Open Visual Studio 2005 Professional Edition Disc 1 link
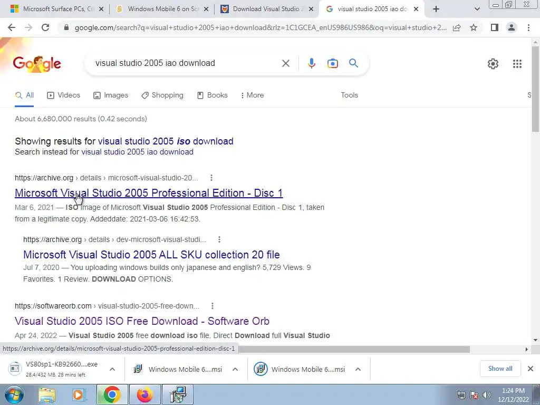The image size is (540, 405). point(149,193)
